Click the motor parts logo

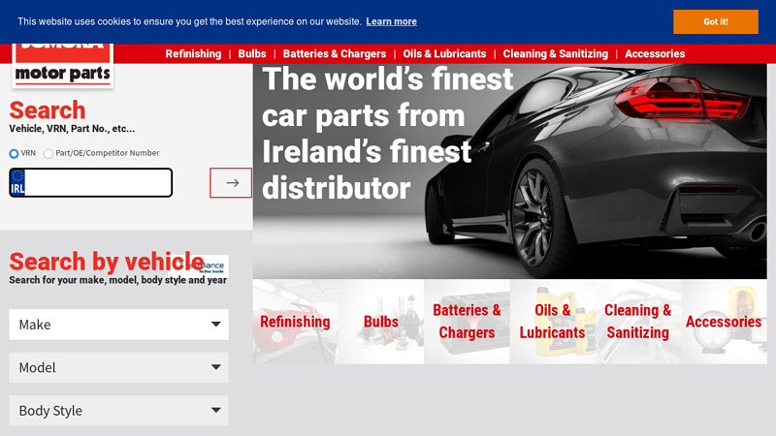(x=63, y=66)
